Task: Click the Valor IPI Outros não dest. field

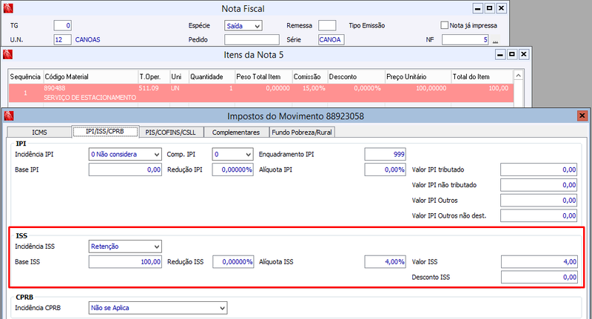Action: [539, 216]
